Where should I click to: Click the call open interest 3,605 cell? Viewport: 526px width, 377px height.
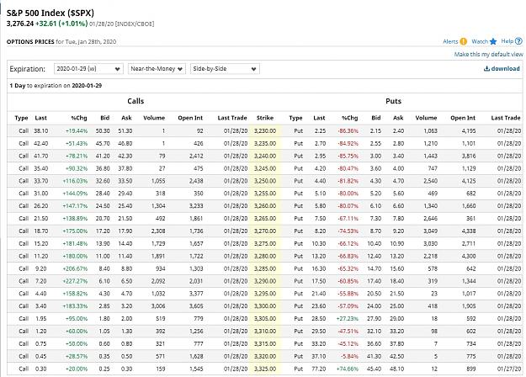coord(196,306)
